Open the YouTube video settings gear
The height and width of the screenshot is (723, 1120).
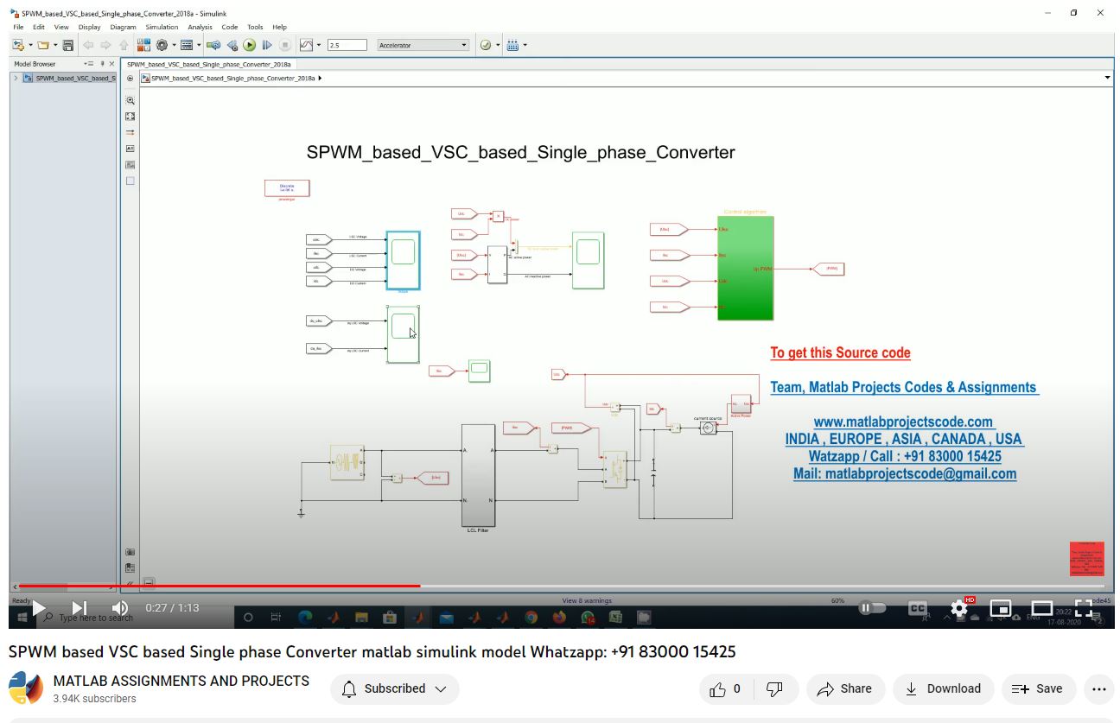click(958, 608)
